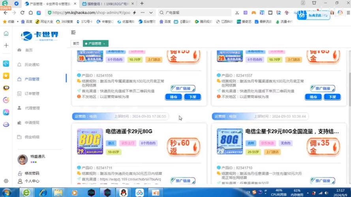Click 排序 button for product 82341557
Image resolution: width=351 pixels, height=197 pixels.
(313, 97)
